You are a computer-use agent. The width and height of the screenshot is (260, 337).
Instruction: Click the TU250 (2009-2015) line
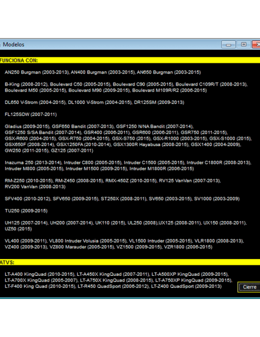coord(26,211)
